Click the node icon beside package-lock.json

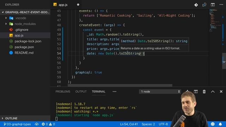[x=11, y=41]
